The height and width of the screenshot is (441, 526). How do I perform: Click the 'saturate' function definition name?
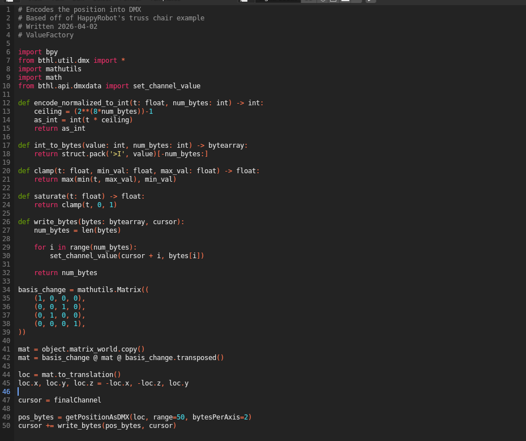click(50, 196)
